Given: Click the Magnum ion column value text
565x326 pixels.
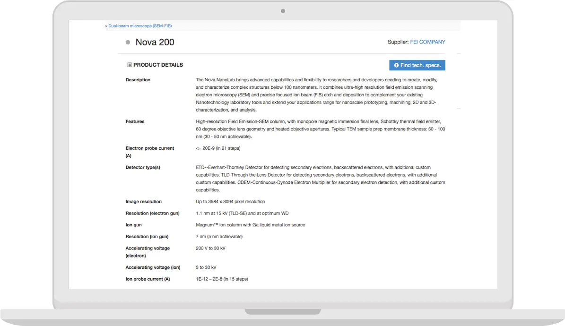Looking at the screenshot, I should [x=251, y=225].
